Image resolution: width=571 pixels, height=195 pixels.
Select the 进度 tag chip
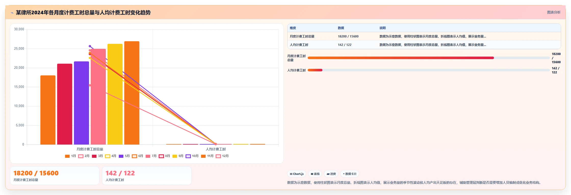coord(331,174)
